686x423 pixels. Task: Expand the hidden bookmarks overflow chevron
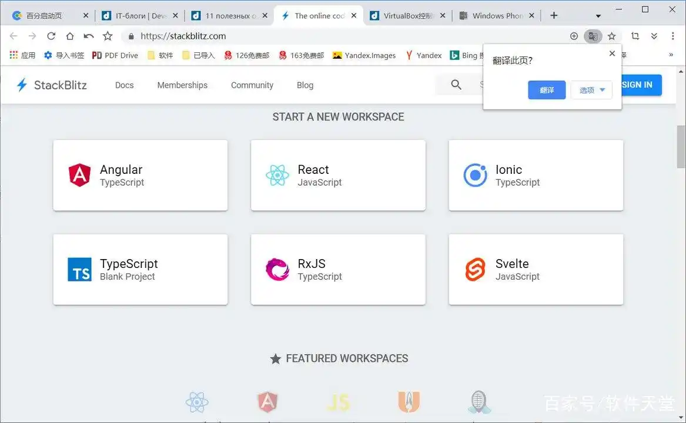tap(671, 55)
